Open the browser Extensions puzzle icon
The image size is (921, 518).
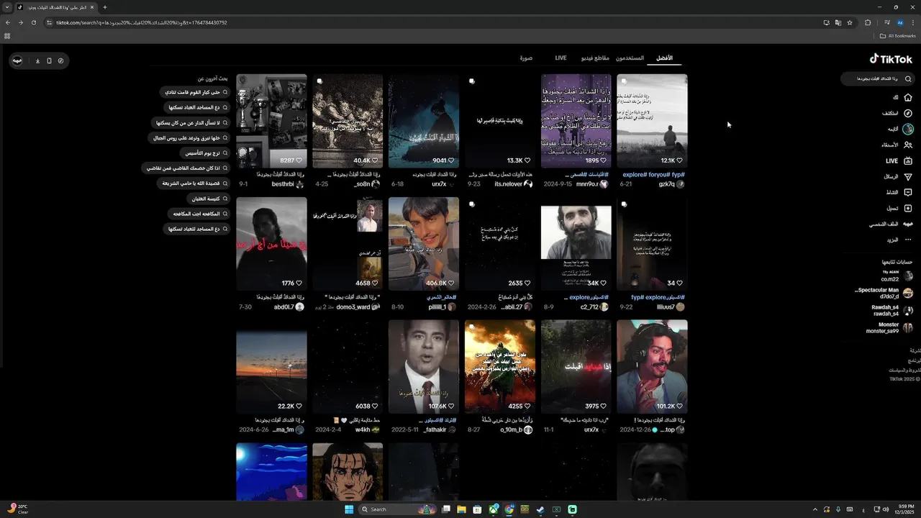(x=868, y=22)
